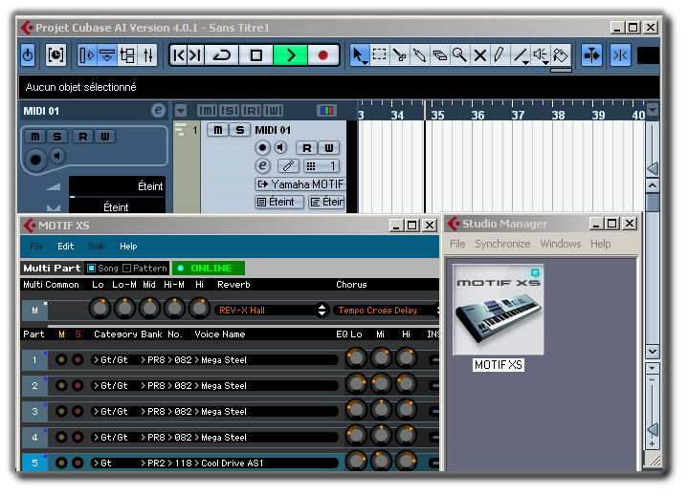Select the Split scissors tool

tap(400, 55)
